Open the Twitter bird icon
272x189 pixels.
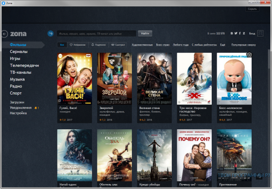[236, 33]
